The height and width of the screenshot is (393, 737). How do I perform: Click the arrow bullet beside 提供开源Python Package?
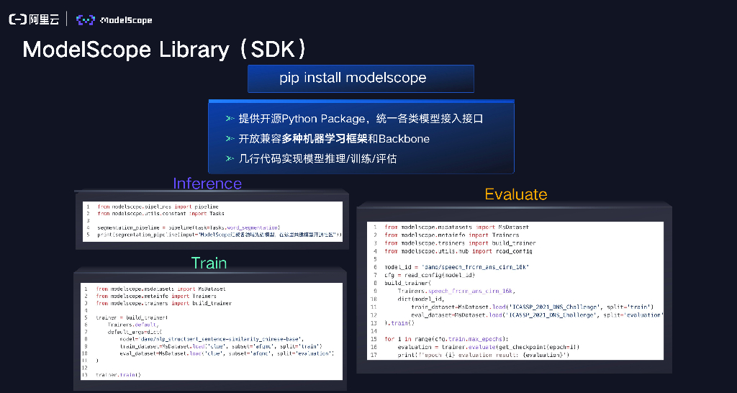[x=230, y=119]
